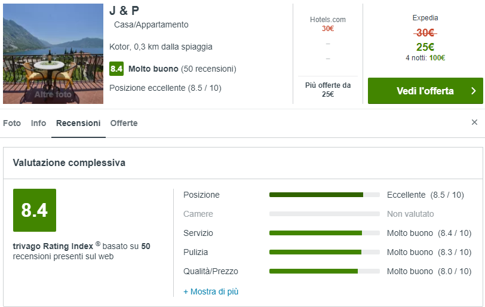Screen dimensions: 485x307
Task: Expand ratings with Mostra di più
Action: pyautogui.click(x=211, y=291)
